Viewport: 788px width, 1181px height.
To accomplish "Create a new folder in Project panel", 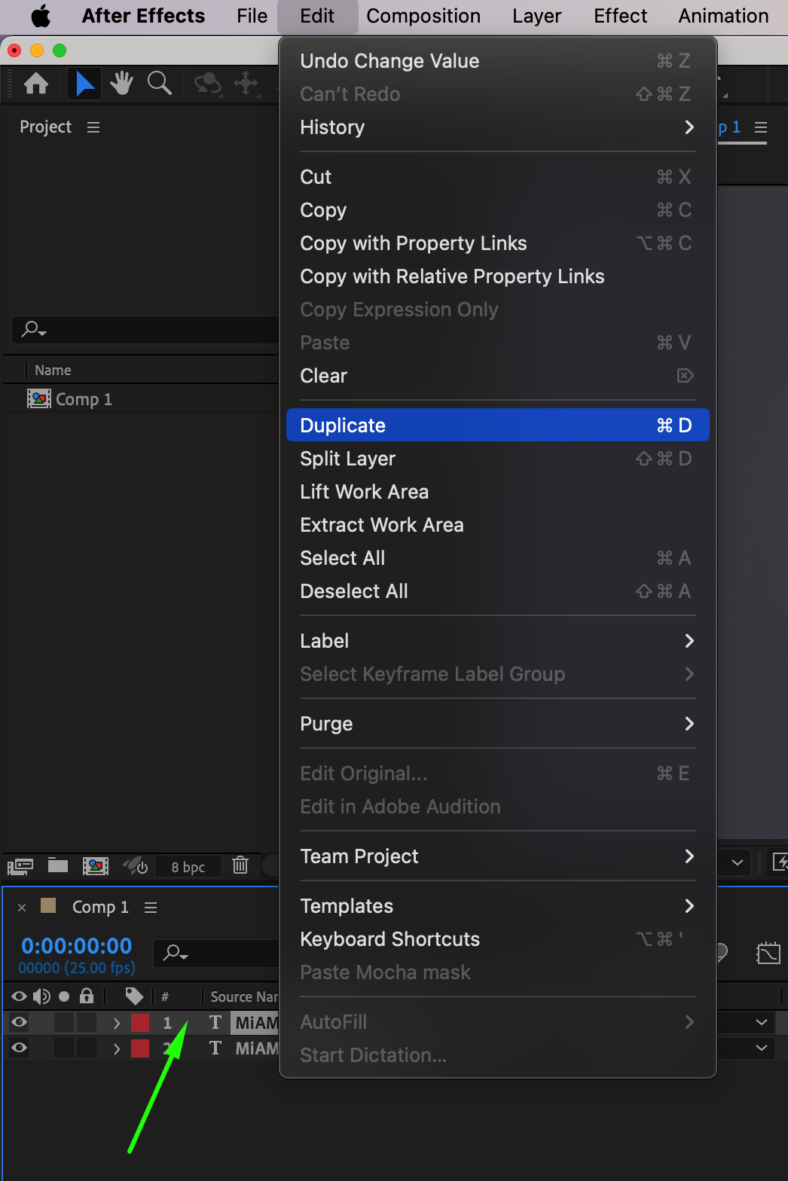I will click(x=58, y=865).
